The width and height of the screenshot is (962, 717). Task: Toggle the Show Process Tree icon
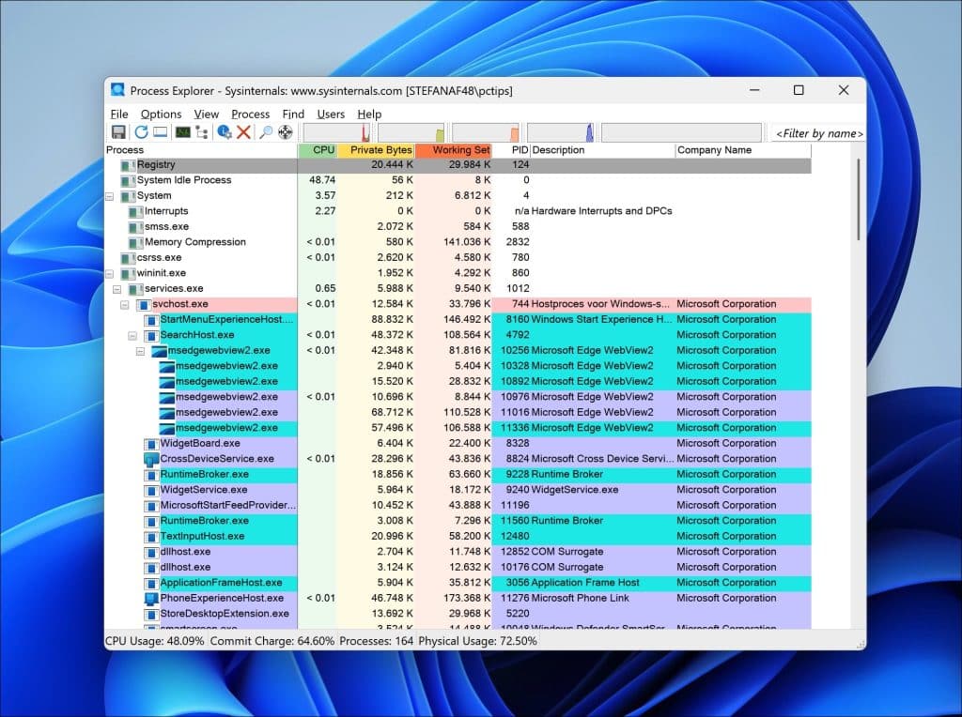tap(202, 132)
